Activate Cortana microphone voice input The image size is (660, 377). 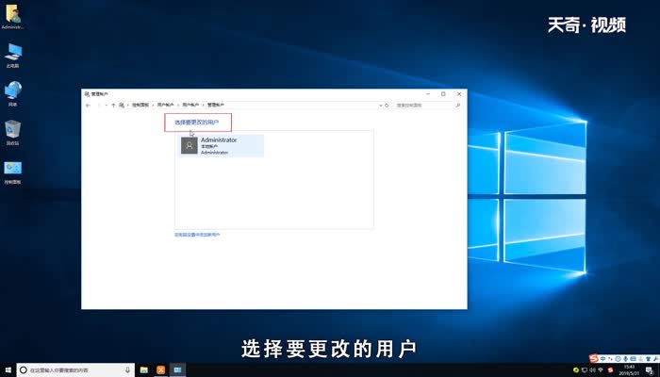click(x=127, y=370)
